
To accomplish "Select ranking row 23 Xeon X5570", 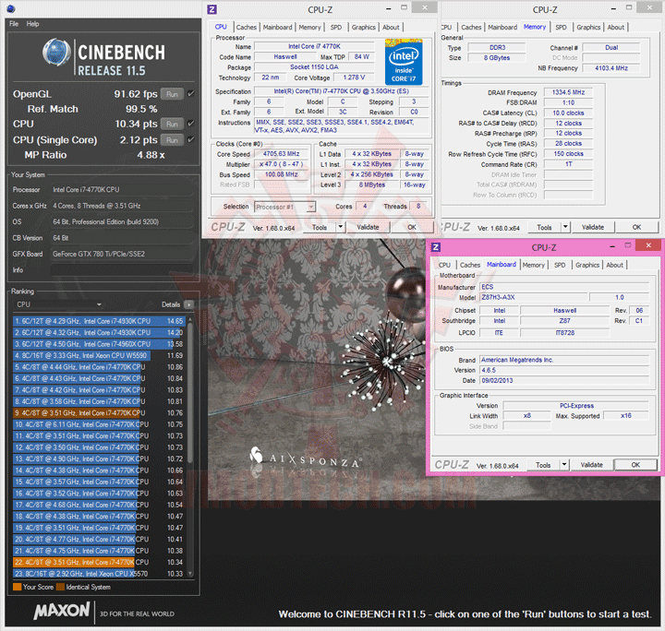I will pyautogui.click(x=99, y=574).
